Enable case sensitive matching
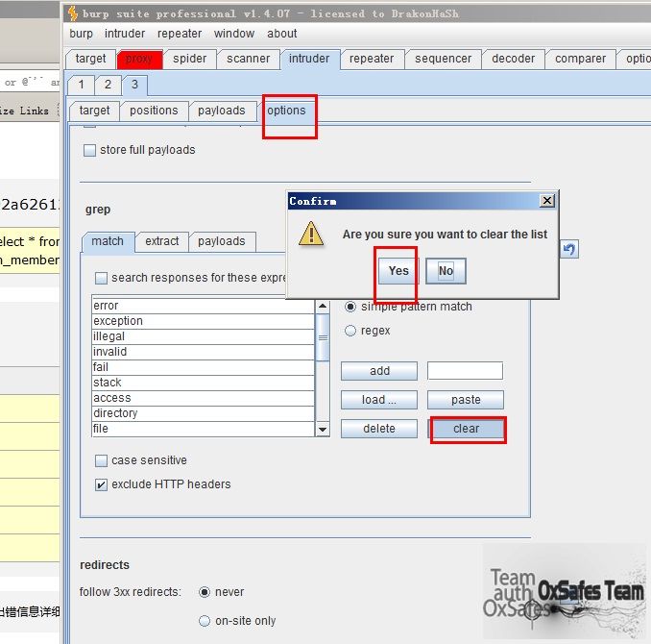 (x=102, y=460)
